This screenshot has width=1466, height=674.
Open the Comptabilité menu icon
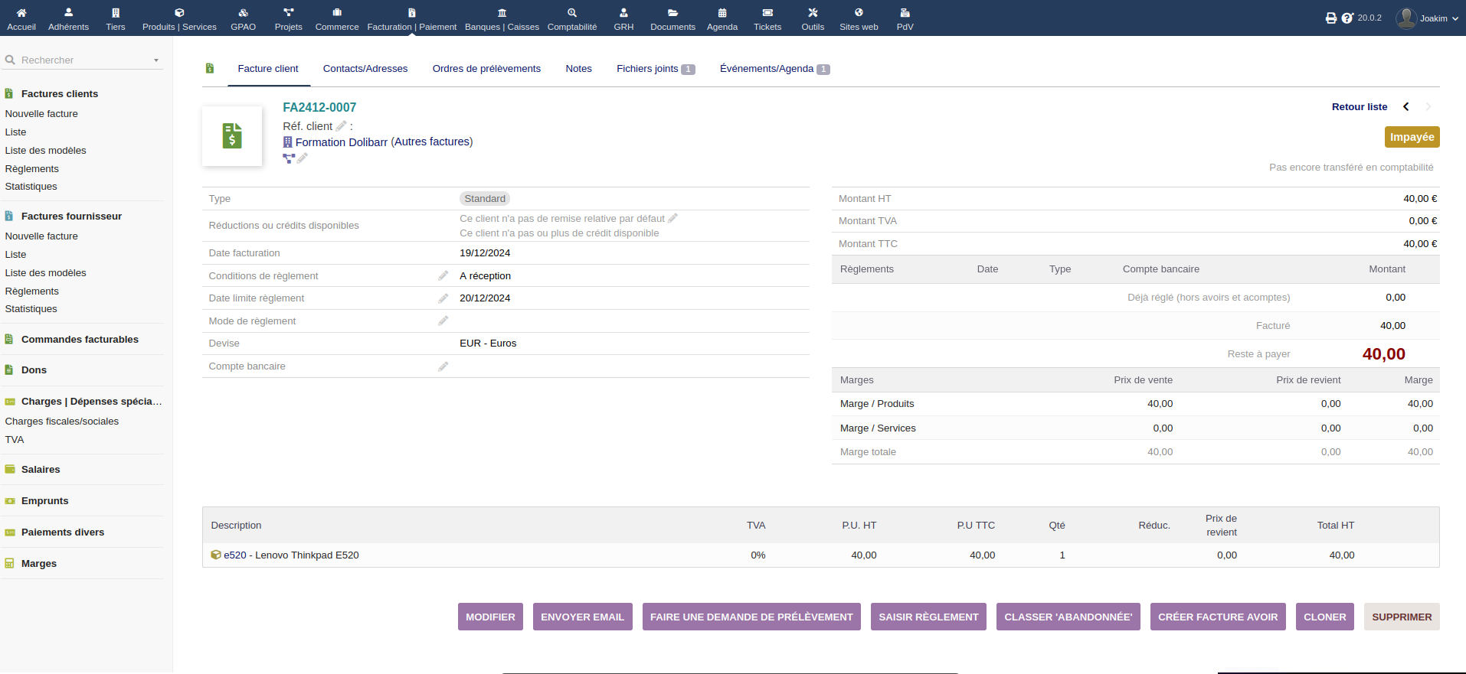[572, 12]
